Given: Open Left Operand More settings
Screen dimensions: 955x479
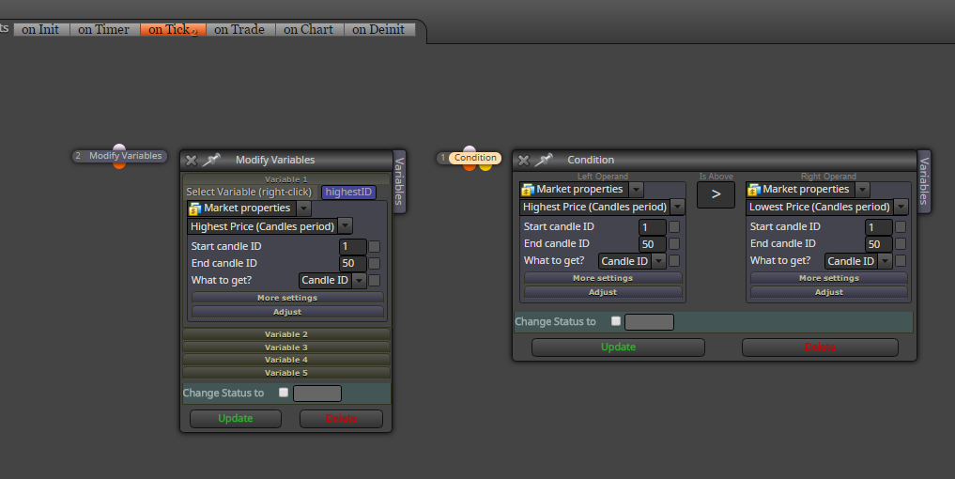Looking at the screenshot, I should 603,279.
